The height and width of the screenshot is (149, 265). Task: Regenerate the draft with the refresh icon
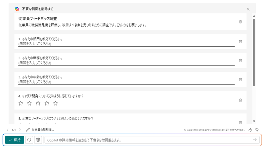(29, 140)
